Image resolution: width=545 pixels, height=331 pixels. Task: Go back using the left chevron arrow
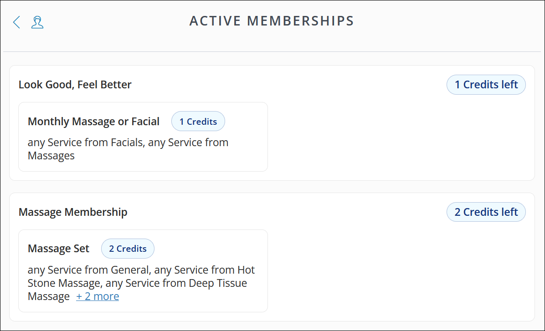tap(16, 22)
